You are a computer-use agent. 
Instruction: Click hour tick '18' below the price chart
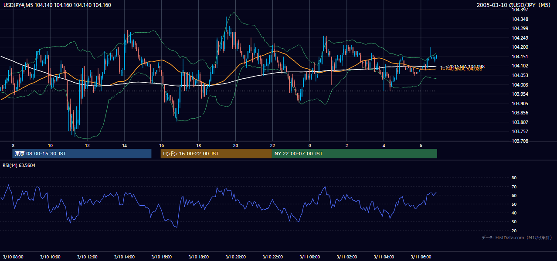click(198, 145)
